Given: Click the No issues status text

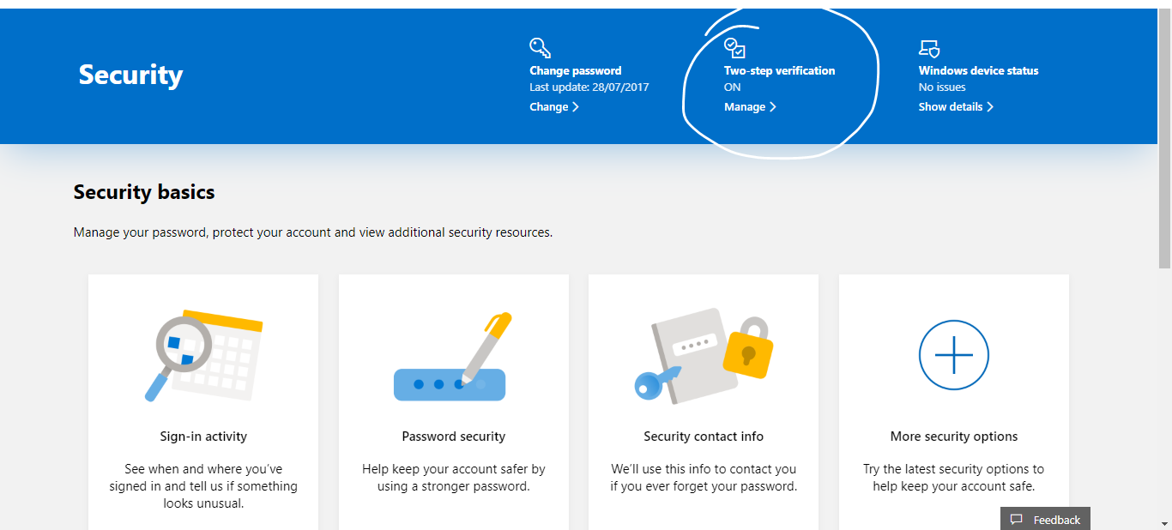Looking at the screenshot, I should tap(942, 87).
